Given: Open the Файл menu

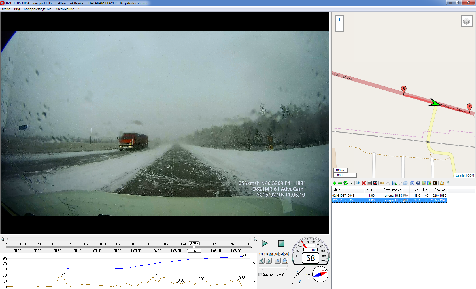Looking at the screenshot, I should 6,9.
